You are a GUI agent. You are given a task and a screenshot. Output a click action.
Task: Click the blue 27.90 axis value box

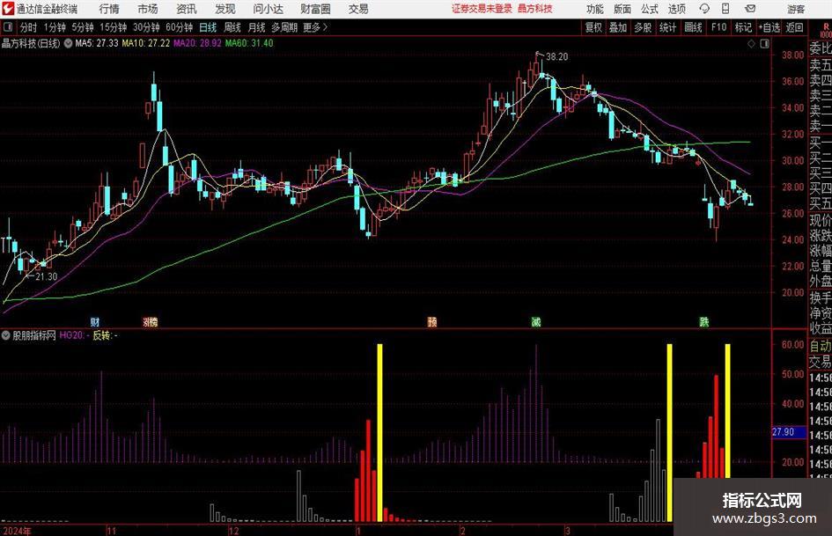coord(789,432)
